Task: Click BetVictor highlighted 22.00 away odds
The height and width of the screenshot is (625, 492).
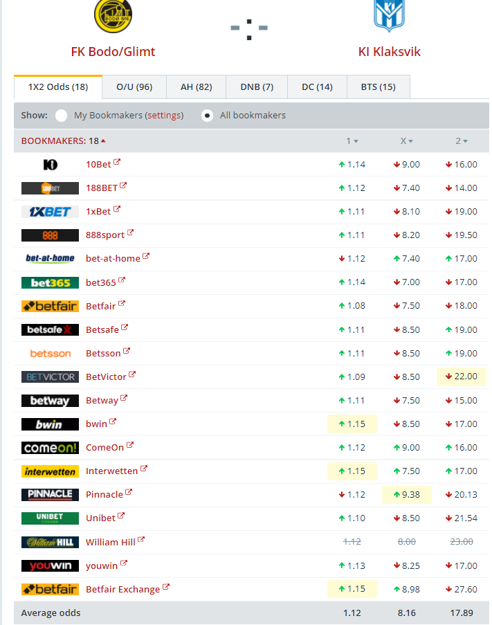Action: [x=462, y=377]
